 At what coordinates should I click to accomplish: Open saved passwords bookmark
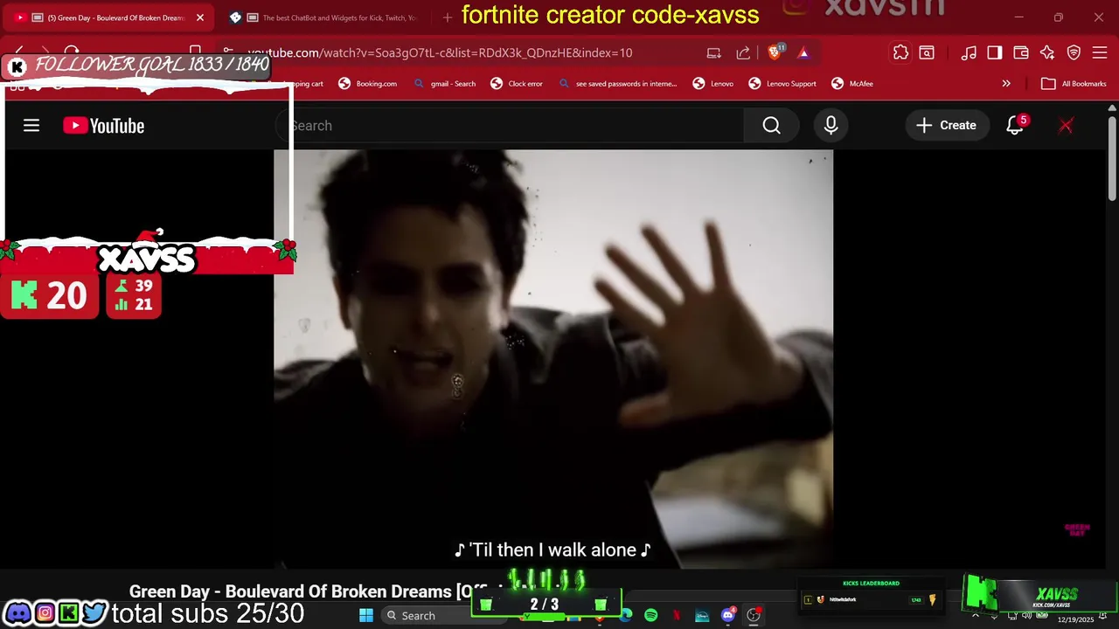pos(617,84)
